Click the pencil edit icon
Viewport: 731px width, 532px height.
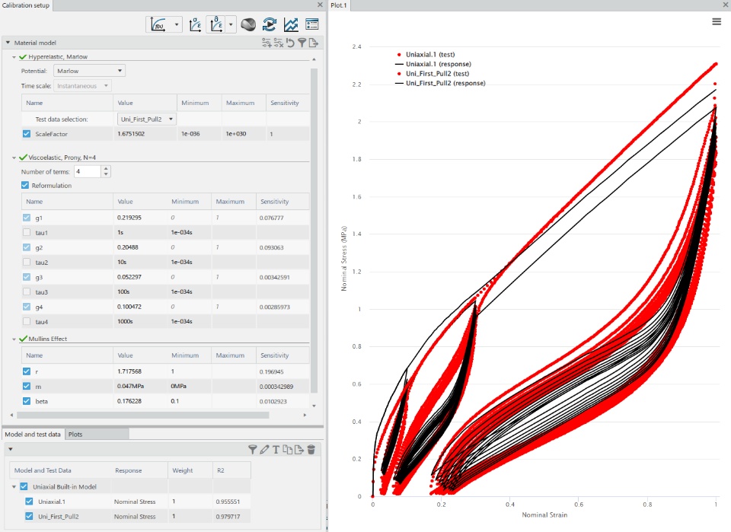click(x=264, y=450)
